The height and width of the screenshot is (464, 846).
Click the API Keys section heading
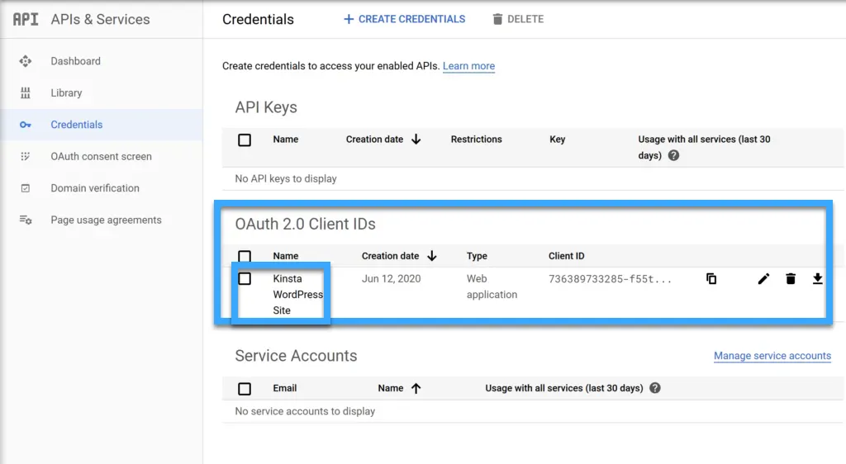click(x=266, y=107)
